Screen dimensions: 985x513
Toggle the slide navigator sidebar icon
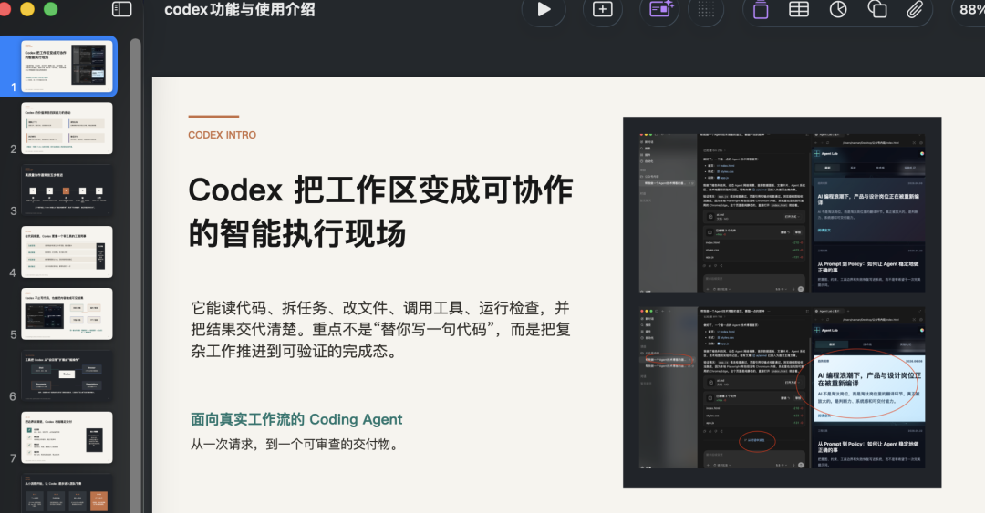tap(121, 9)
